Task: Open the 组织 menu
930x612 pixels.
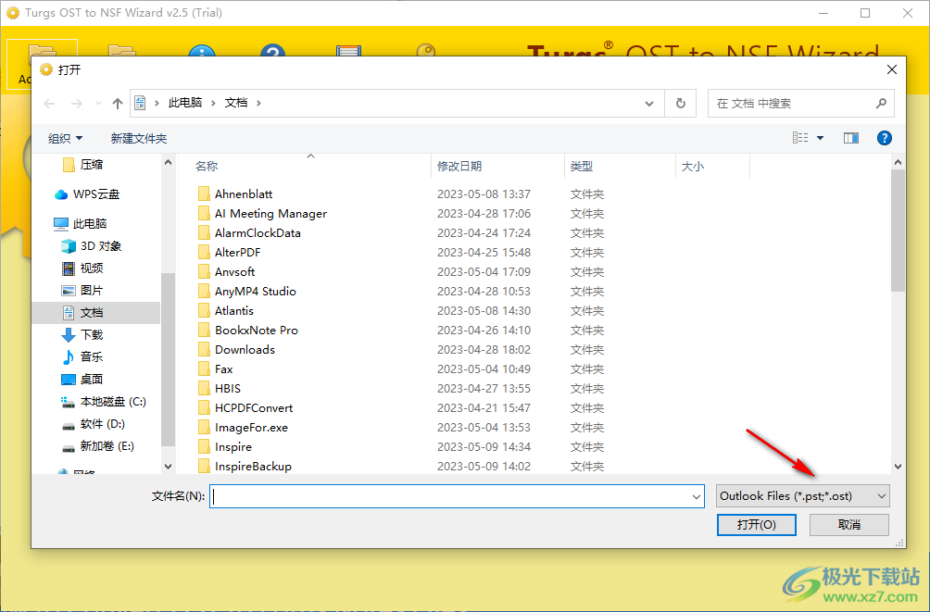Action: 65,138
